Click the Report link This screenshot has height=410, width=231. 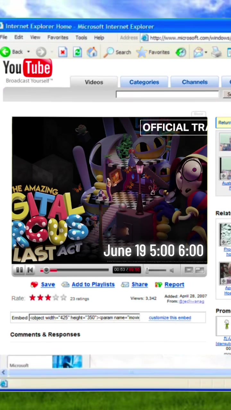pyautogui.click(x=174, y=284)
